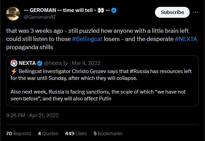Viewport: 205px width, 141px height.
Task: View the 449 Likes list
Action: point(76,133)
